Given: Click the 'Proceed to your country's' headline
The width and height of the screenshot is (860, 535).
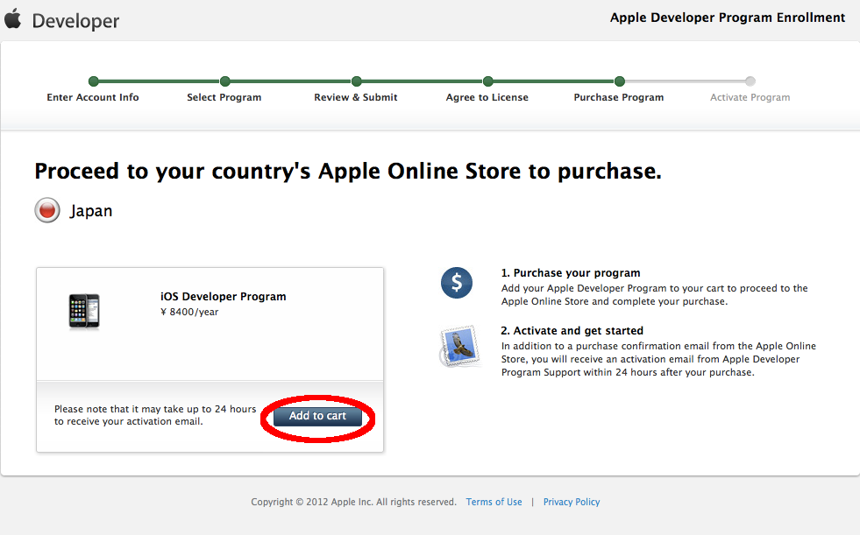Looking at the screenshot, I should pyautogui.click(x=348, y=172).
